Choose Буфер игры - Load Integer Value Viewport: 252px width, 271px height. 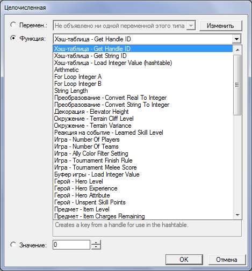click(143, 174)
